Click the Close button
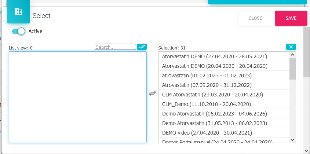 [255, 18]
